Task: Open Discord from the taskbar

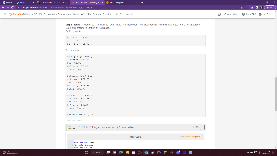Action: point(177,152)
